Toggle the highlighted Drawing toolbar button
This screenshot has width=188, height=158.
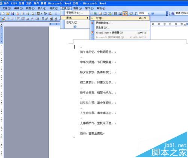coord(125,14)
